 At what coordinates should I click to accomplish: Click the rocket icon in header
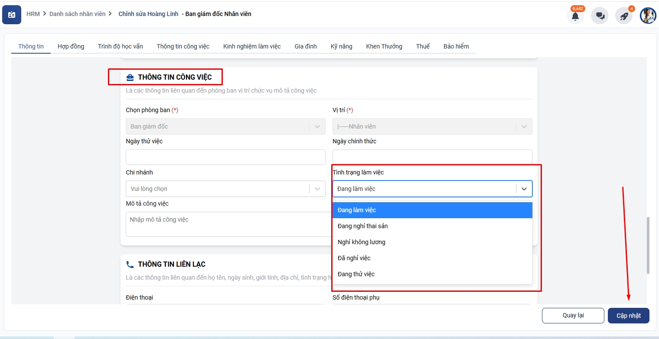(624, 16)
